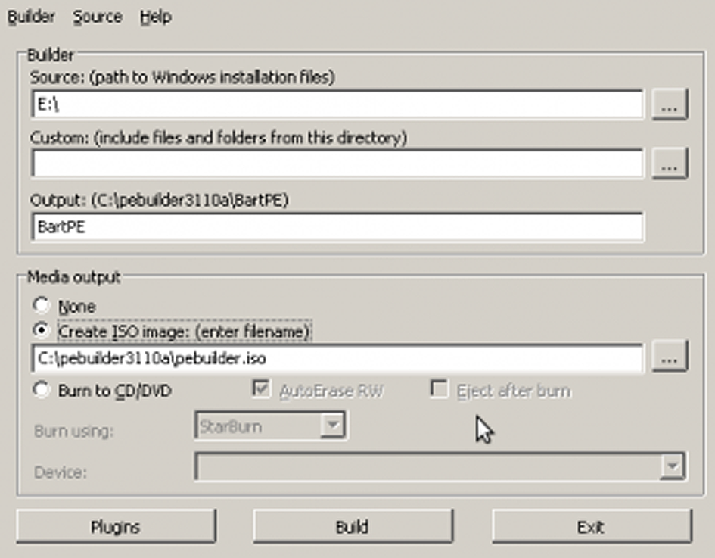This screenshot has height=558, width=715.
Task: Toggle the AutoErase RW checkbox
Action: pyautogui.click(x=262, y=390)
